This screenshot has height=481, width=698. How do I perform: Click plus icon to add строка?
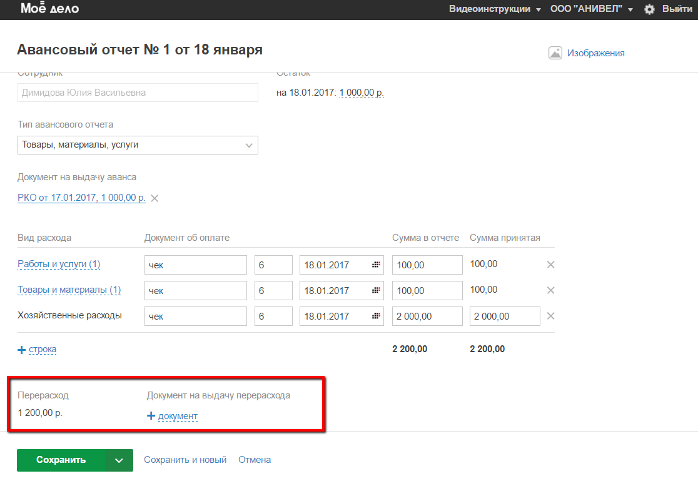pos(21,350)
